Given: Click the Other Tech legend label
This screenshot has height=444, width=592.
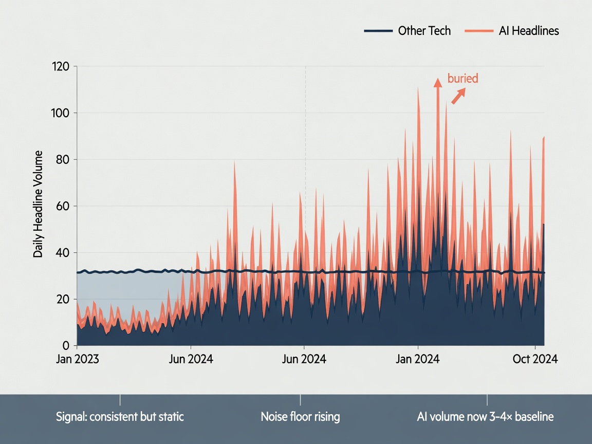Looking at the screenshot, I should click(x=424, y=31).
